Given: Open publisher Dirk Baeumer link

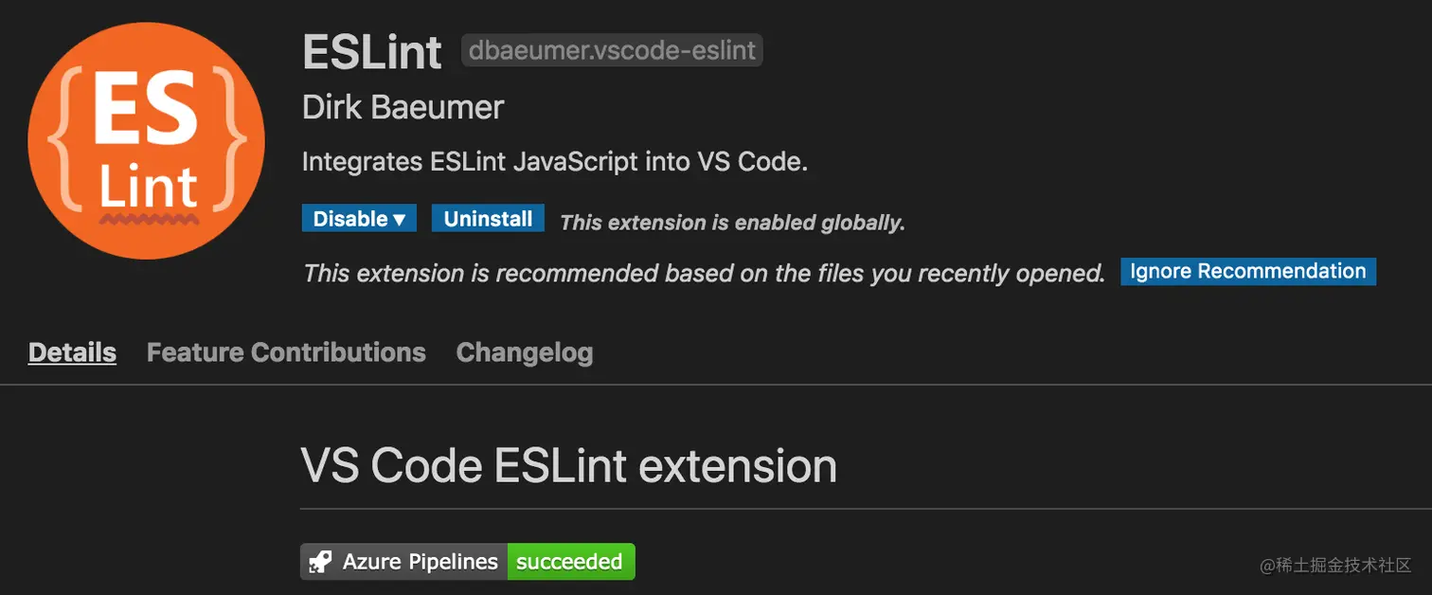Looking at the screenshot, I should point(403,107).
